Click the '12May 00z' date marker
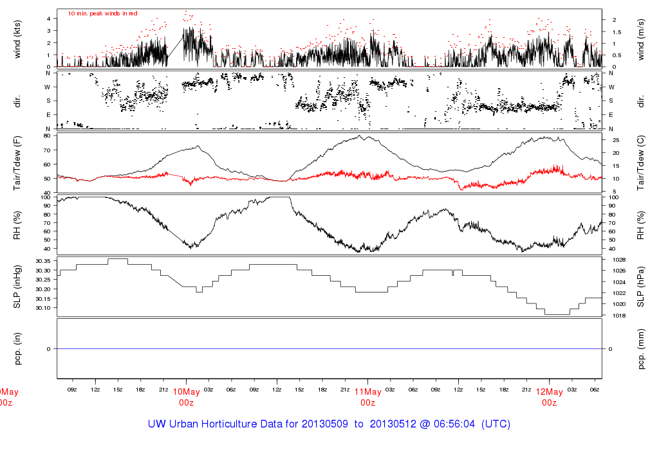Screen dimensions: 659x450 coord(549,397)
